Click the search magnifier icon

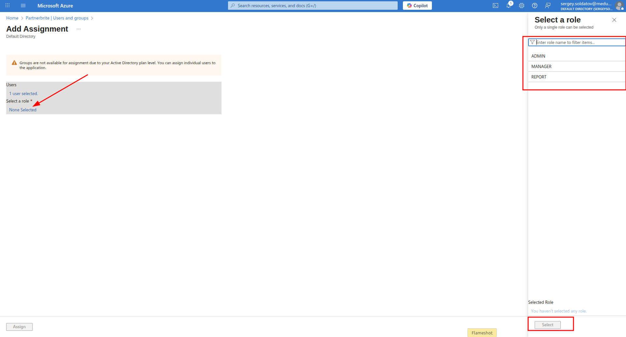pyautogui.click(x=233, y=6)
